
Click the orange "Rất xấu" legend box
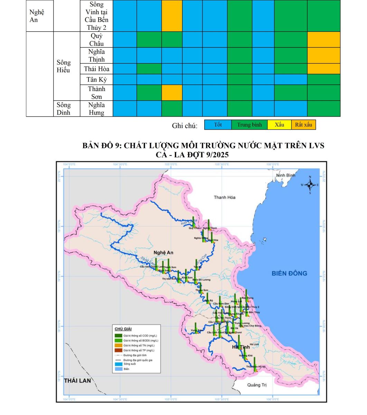(303, 125)
